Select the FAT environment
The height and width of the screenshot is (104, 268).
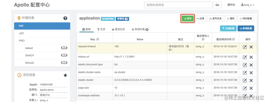pyautogui.click(x=42, y=26)
